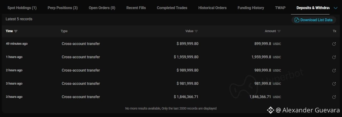Open transaction link for 1,959,999.8 USDC transfer
The height and width of the screenshot is (117, 342).
[x=334, y=57]
